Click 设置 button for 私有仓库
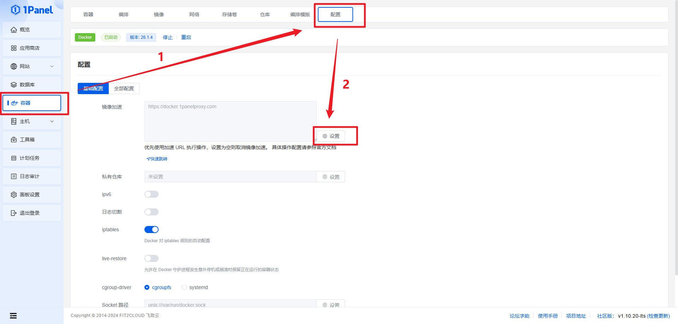This screenshot has height=324, width=678. (331, 177)
